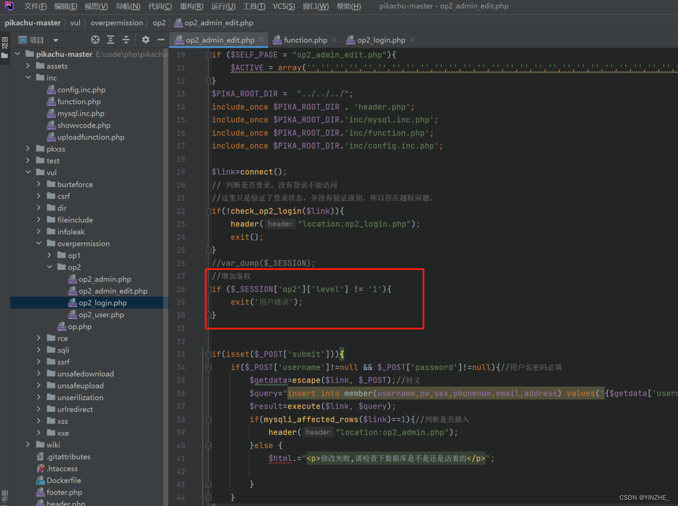Image resolution: width=678 pixels, height=506 pixels.
Task: Open the VCS(S) menu
Action: (x=284, y=6)
